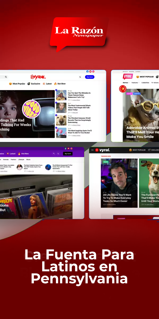The width and height of the screenshot is (159, 319).
Task: Select Latest in purple demo navigation
Action: tap(11, 154)
